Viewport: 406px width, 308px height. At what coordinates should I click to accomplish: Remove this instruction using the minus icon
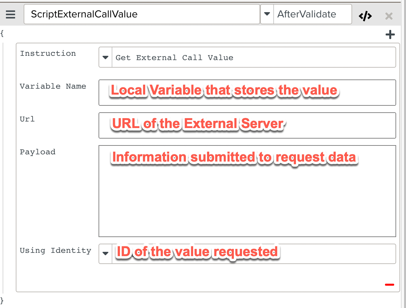coord(389,284)
